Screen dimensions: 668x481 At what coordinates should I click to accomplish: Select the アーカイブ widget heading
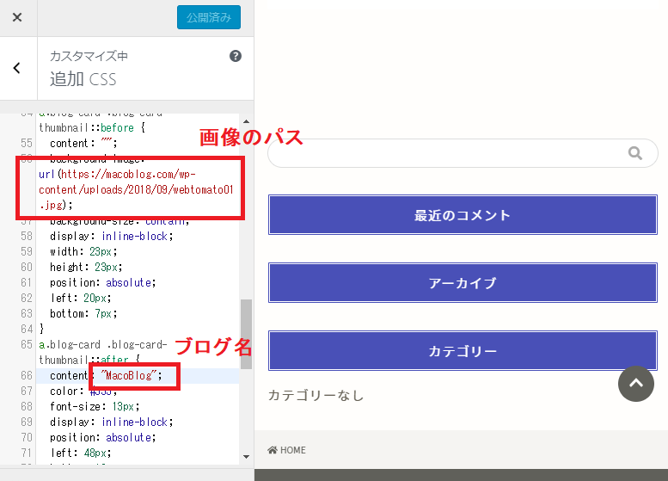[x=463, y=283]
